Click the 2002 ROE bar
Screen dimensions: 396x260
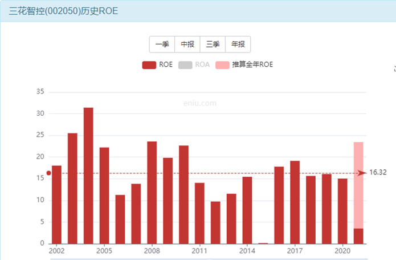pos(56,205)
